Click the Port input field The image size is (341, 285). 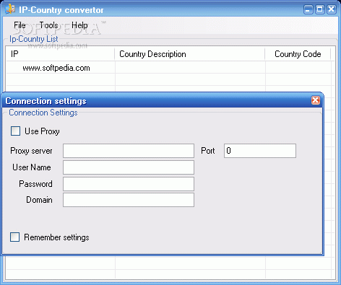point(260,151)
